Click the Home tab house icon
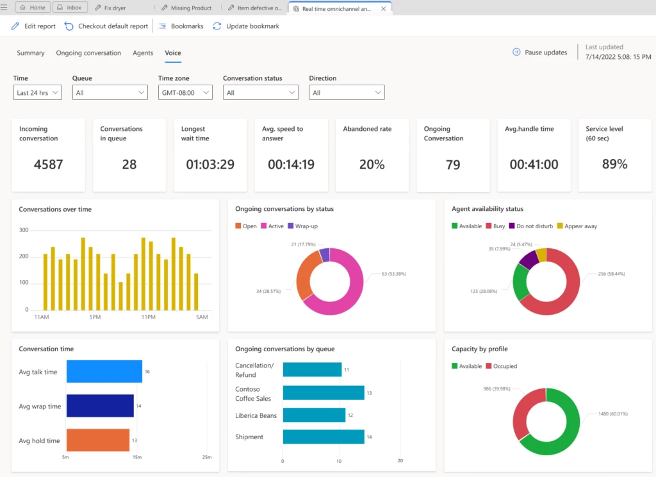Viewport: 656px width, 477px height. pos(22,7)
